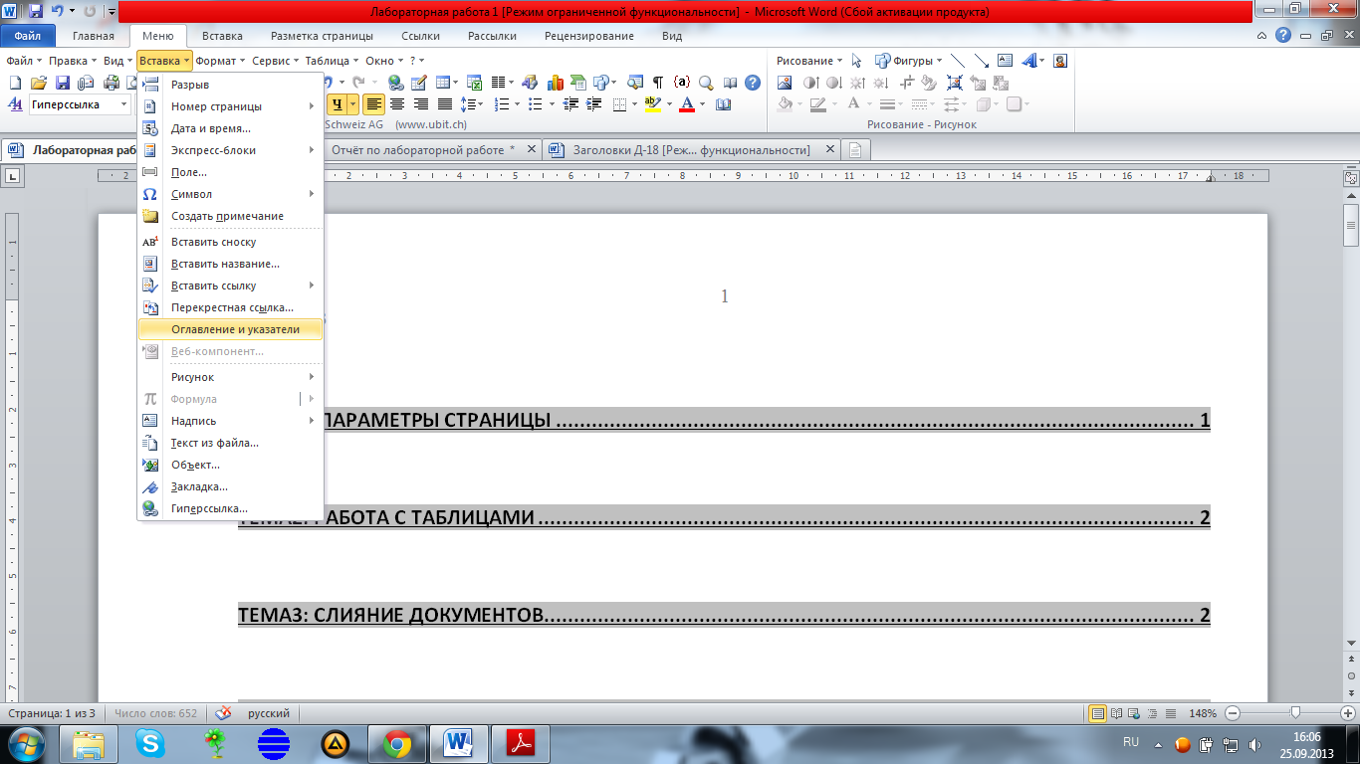Screen dimensions: 1360x764
Task: Click the zoom slider handle in status bar
Action: click(1295, 713)
